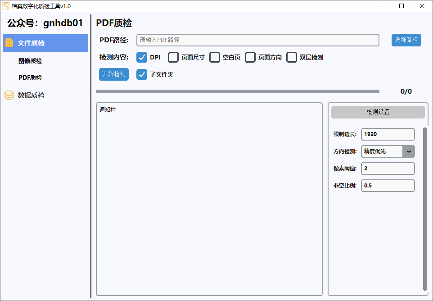The height and width of the screenshot is (301, 433).
Task: Collapse the 检测设置 panel header
Action: click(378, 112)
